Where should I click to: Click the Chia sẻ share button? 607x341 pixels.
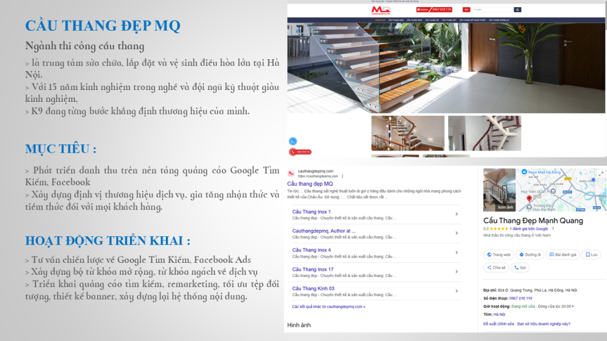[x=496, y=268]
